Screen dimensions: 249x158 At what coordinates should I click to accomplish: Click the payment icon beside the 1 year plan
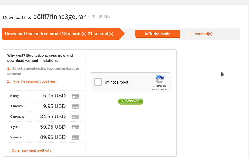click(x=75, y=127)
